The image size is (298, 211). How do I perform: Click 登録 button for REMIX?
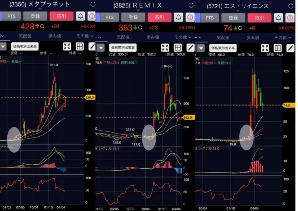133,17
